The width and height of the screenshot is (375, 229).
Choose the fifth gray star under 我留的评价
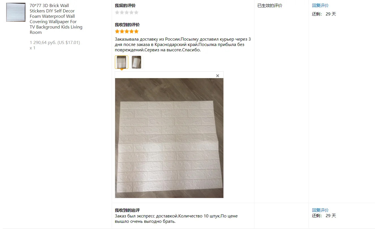tap(136, 12)
